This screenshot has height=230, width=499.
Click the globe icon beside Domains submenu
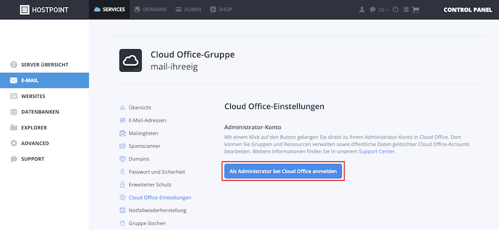tap(122, 159)
